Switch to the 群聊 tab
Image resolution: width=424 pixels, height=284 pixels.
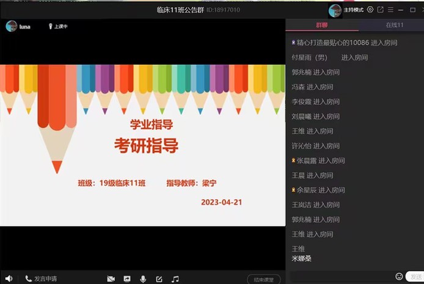click(x=321, y=25)
